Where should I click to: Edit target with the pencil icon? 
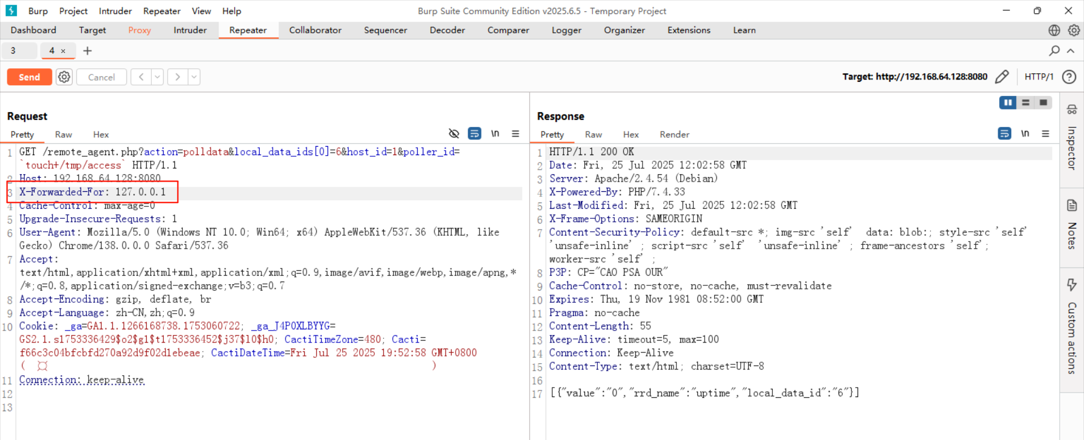[1002, 77]
